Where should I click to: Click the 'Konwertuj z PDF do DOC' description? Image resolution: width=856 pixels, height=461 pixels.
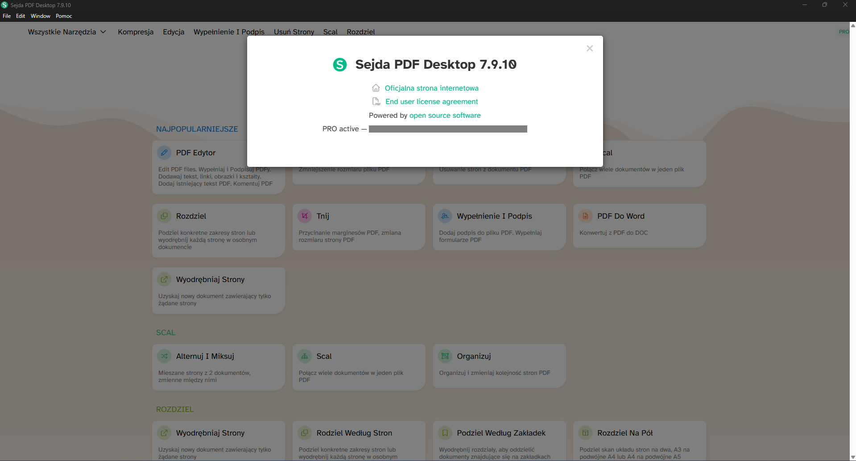click(614, 233)
